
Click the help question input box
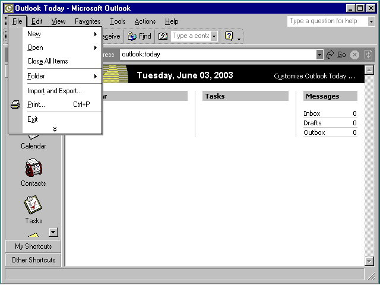(327, 21)
